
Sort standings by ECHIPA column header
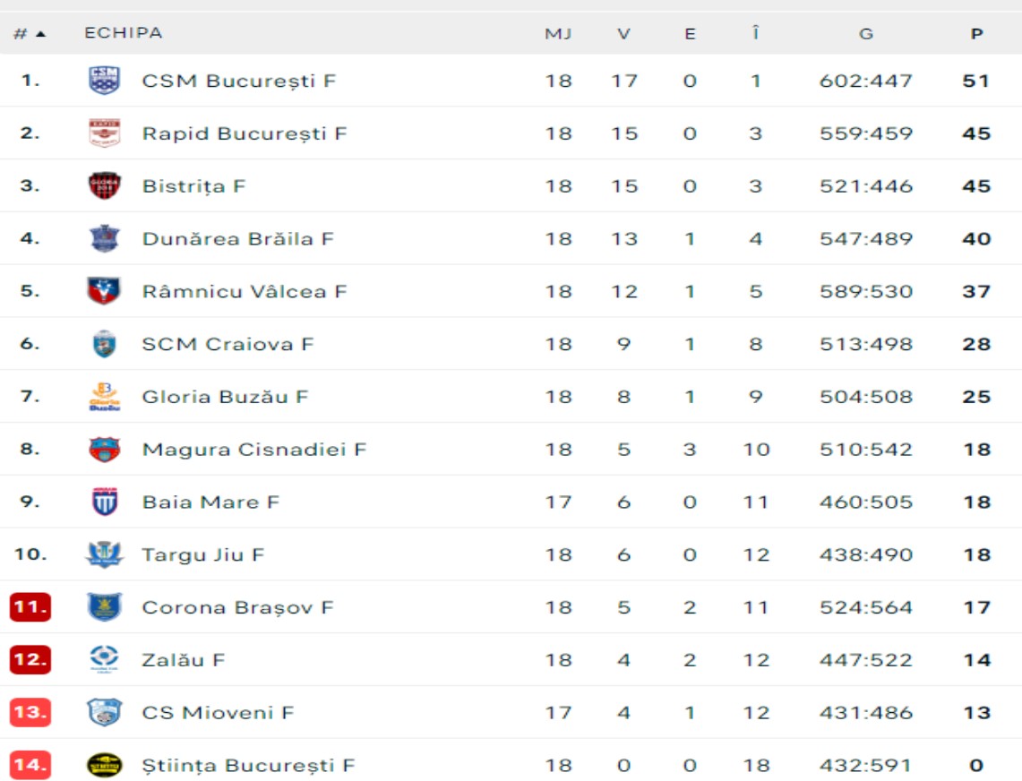(124, 33)
